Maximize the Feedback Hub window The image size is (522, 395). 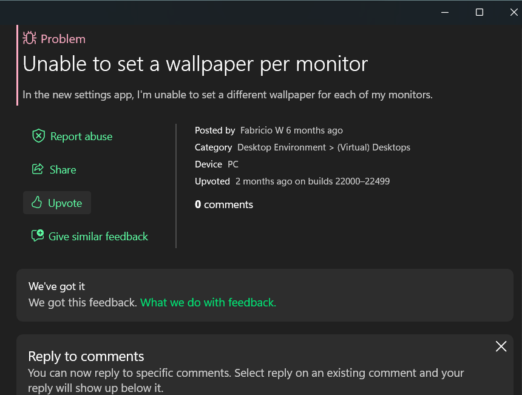[479, 12]
